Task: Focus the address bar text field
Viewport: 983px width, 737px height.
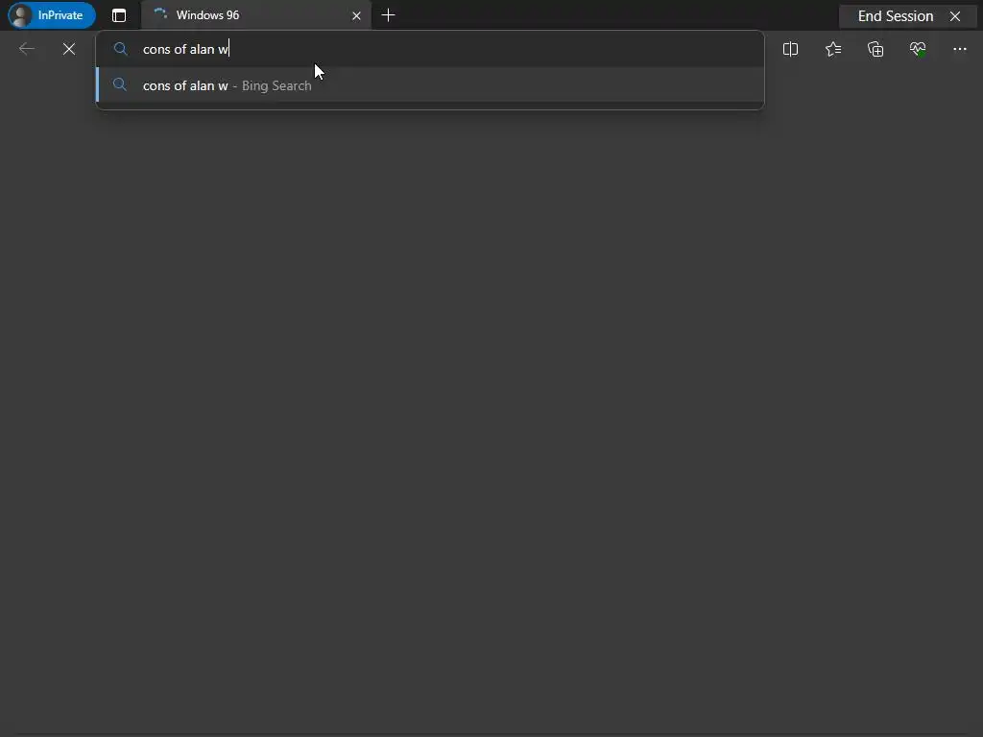Action: click(x=430, y=49)
